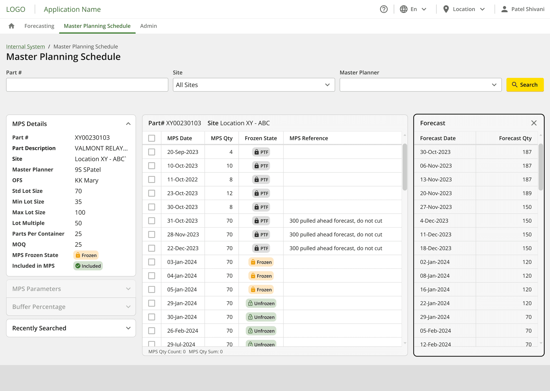Click PTF lock badge for 20-Sep-2023
The width and height of the screenshot is (550, 391).
(x=261, y=152)
